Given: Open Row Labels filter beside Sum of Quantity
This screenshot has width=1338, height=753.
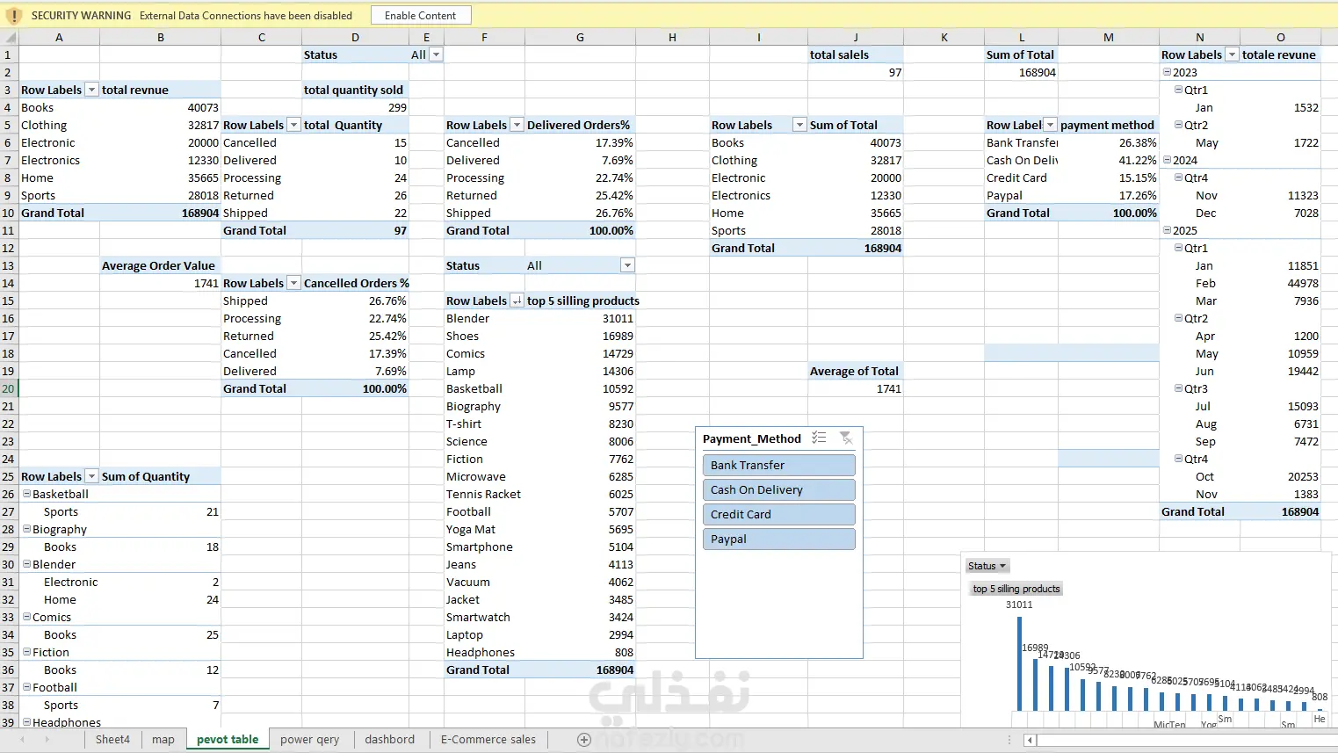Looking at the screenshot, I should 91,476.
